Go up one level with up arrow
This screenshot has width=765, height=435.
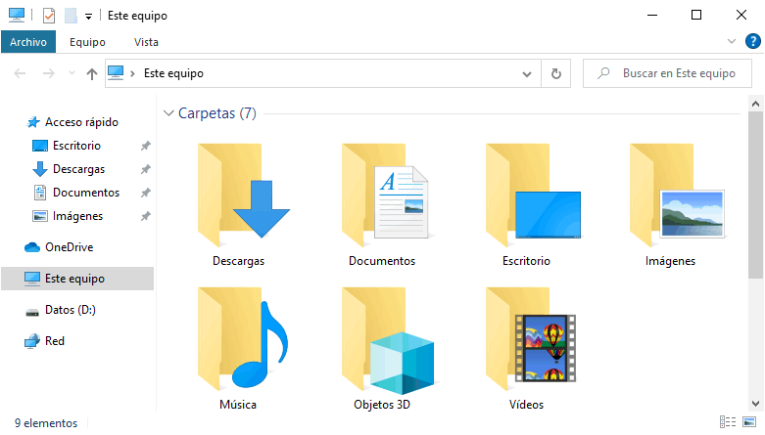pyautogui.click(x=92, y=73)
